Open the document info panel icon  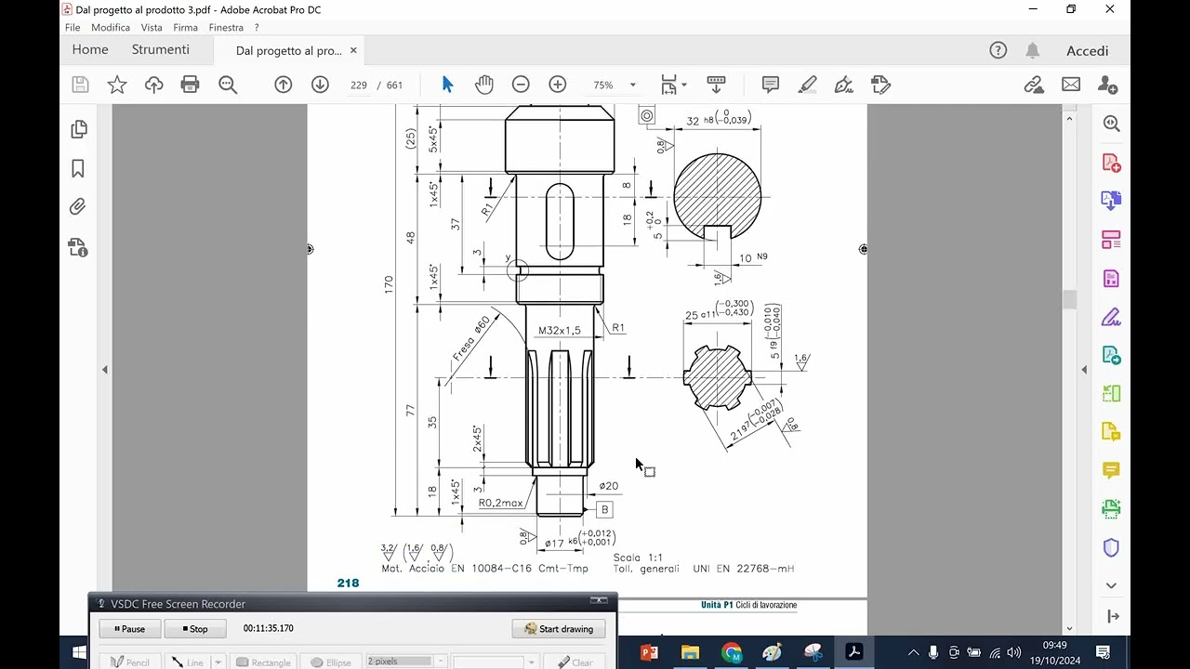pos(78,247)
